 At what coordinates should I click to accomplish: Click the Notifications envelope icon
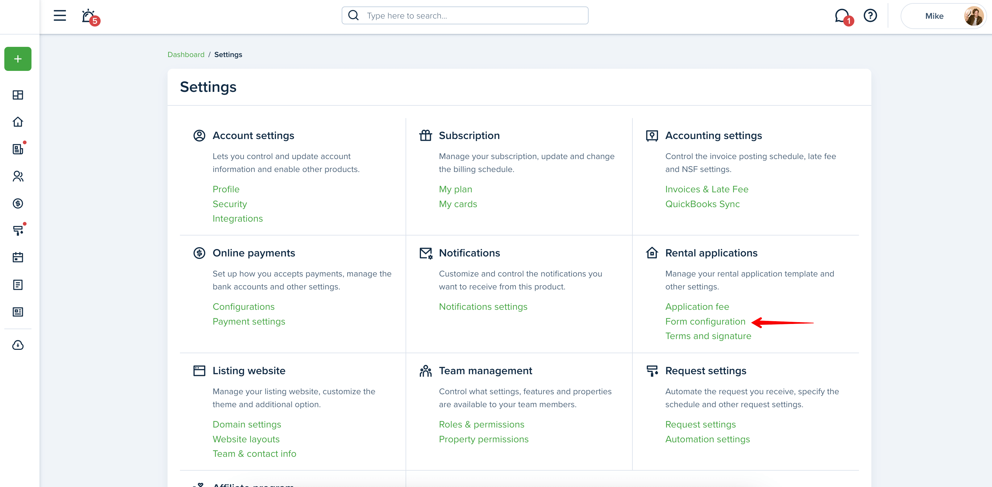[426, 253]
